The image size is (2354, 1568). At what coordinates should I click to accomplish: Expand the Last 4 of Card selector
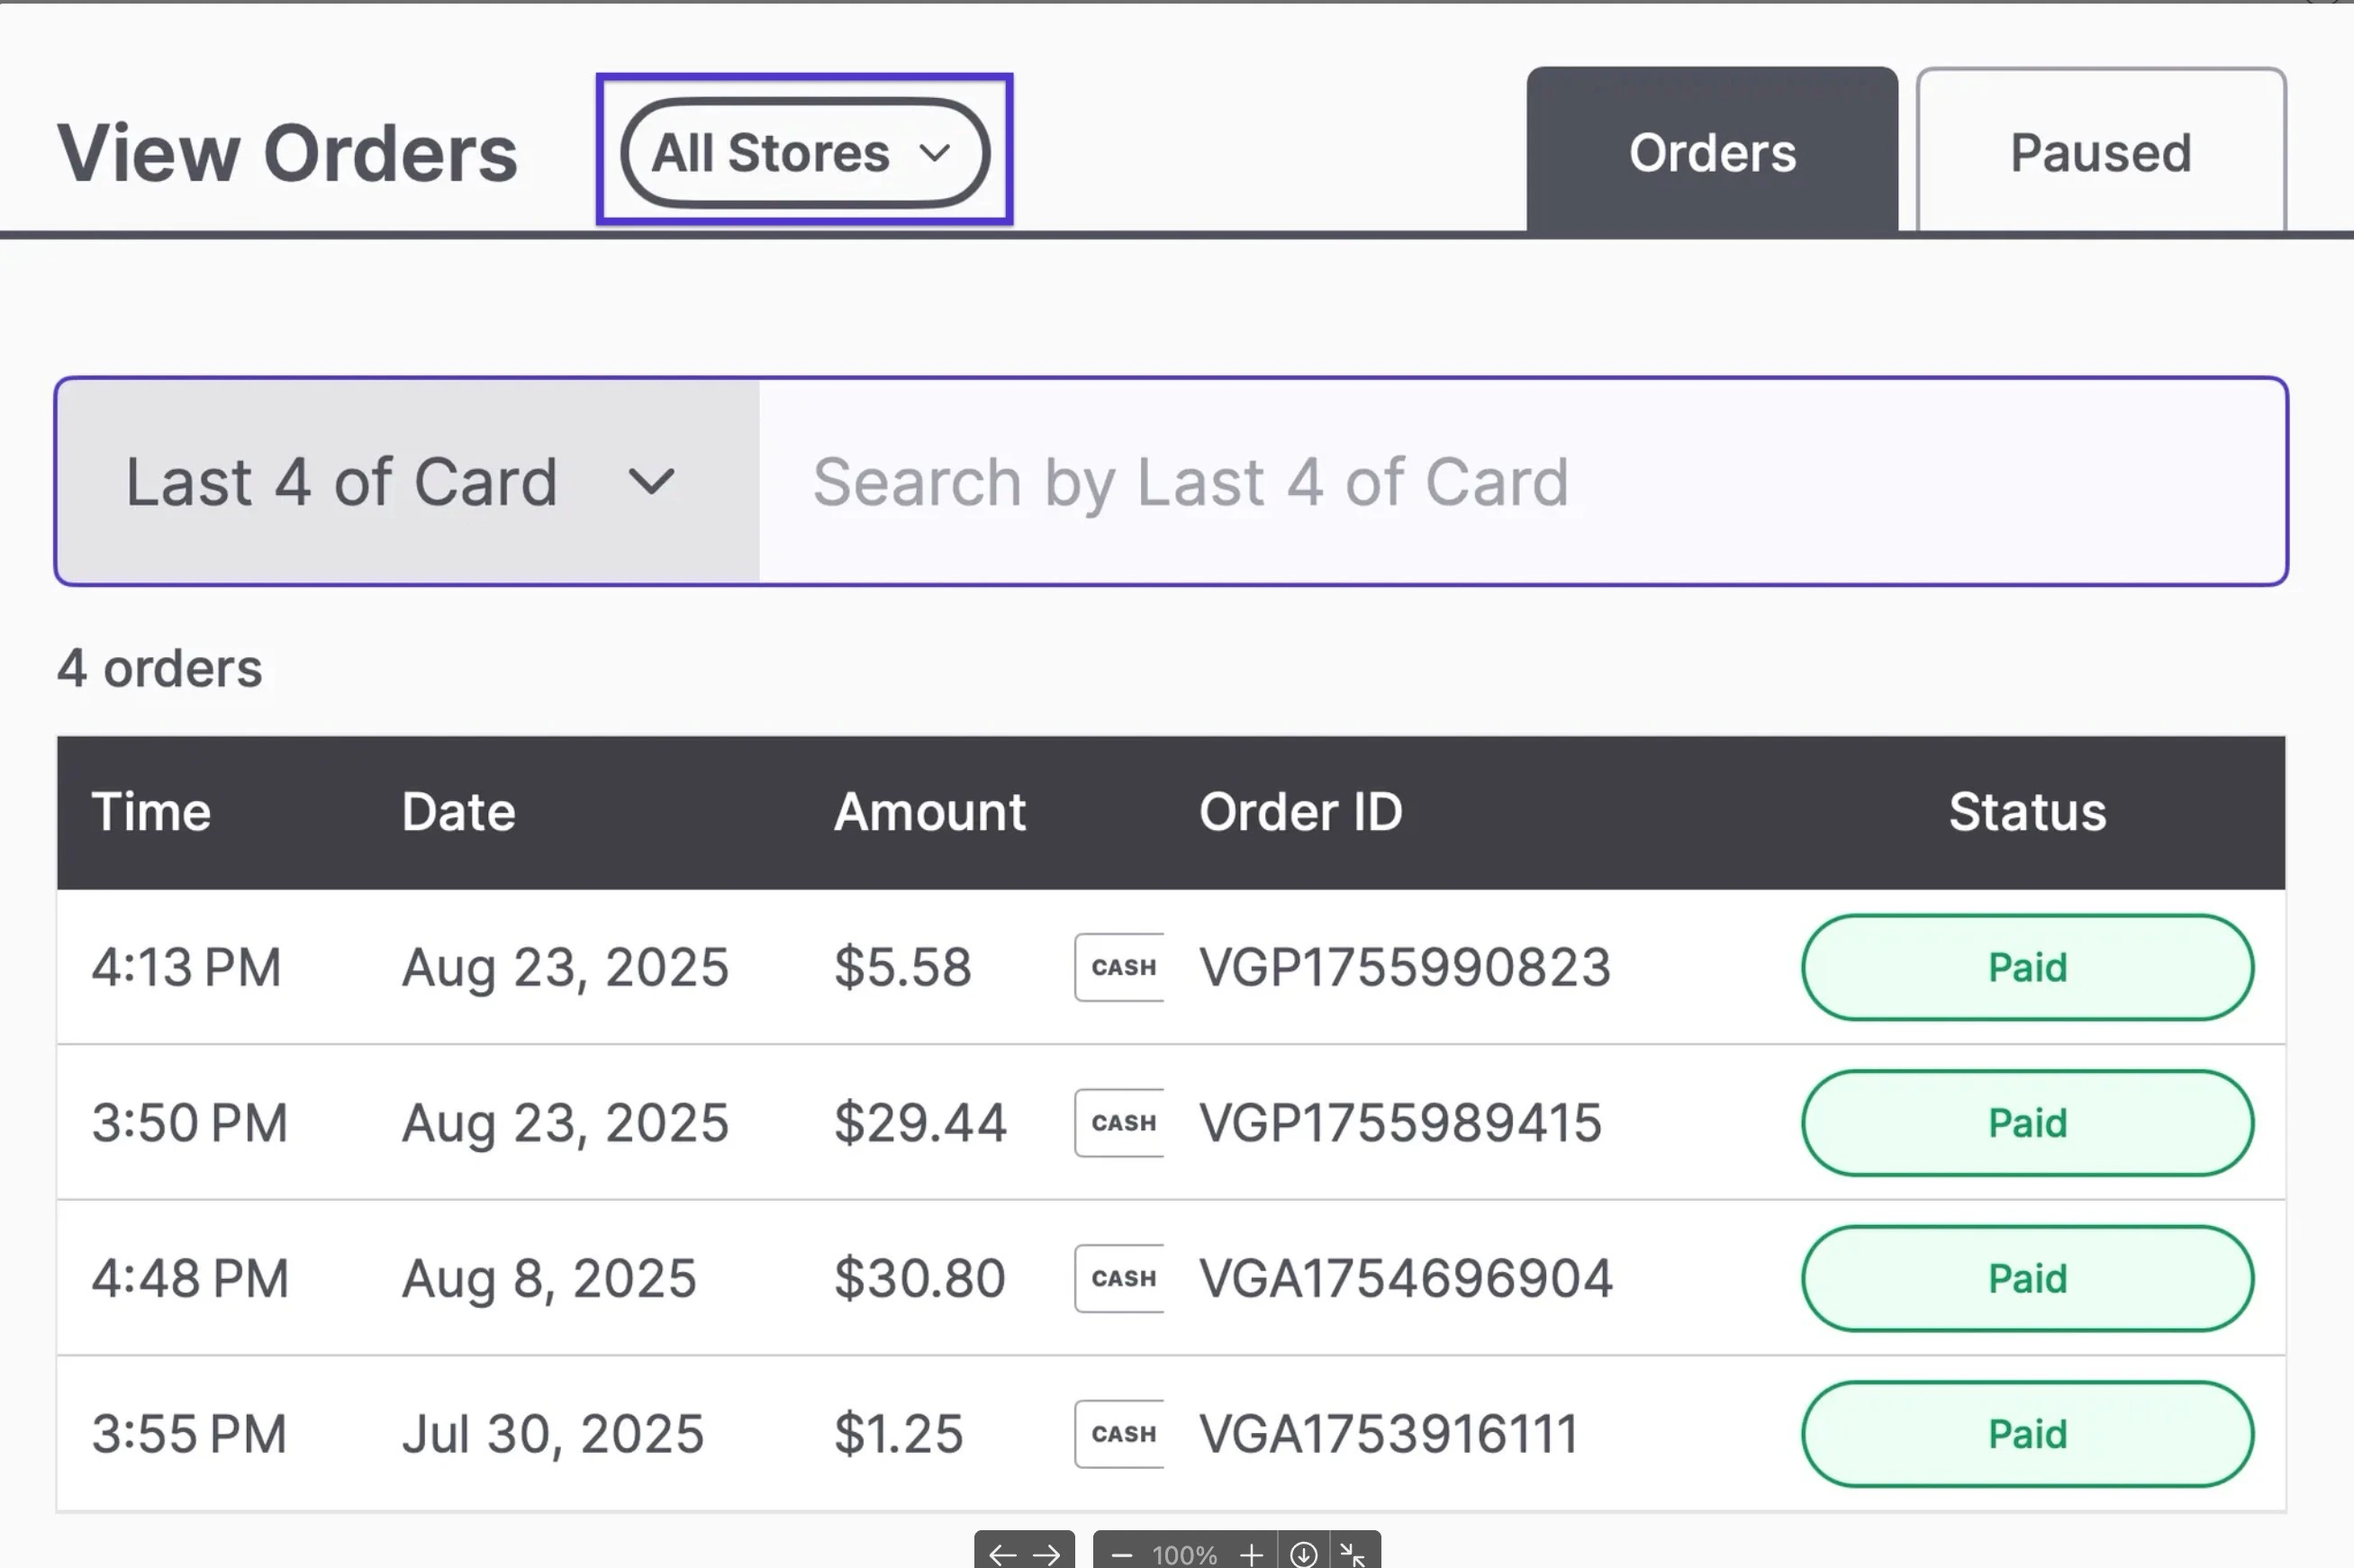tap(400, 481)
